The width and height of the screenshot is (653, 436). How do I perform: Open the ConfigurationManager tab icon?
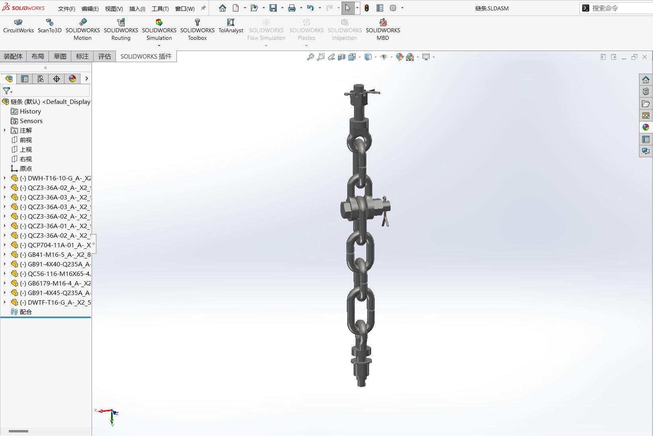(x=41, y=79)
